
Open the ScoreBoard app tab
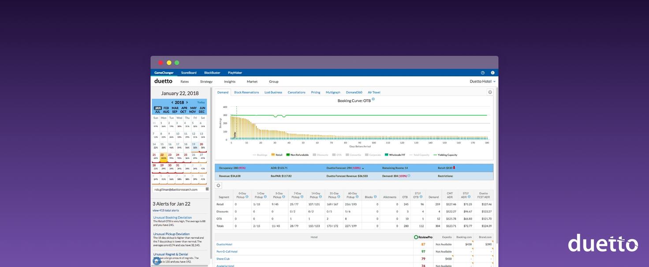click(189, 73)
